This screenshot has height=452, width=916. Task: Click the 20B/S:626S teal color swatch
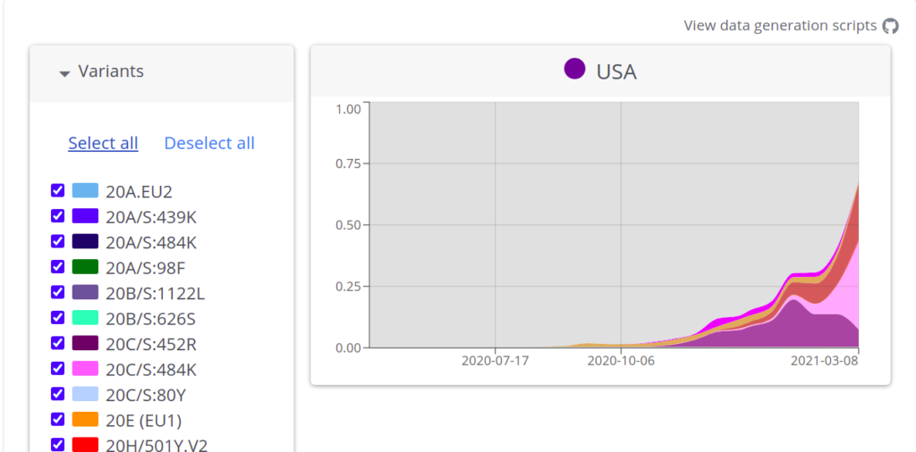coord(85,317)
